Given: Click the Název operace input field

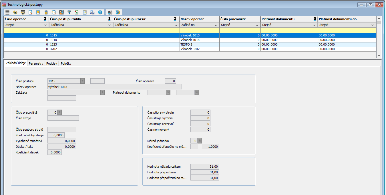Looking at the screenshot, I should [114, 87].
